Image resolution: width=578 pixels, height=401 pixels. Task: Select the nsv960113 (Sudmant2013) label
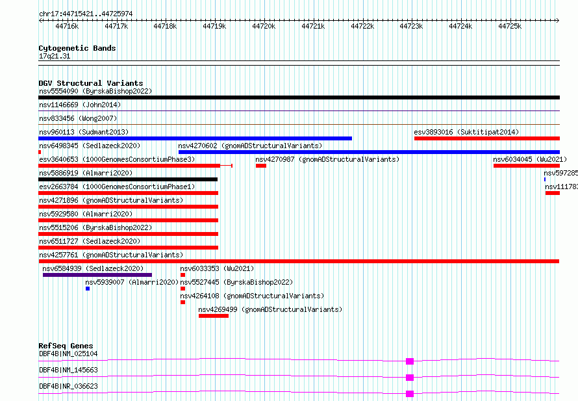(84, 132)
